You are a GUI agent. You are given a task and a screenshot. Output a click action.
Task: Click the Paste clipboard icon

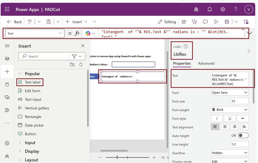49,22
